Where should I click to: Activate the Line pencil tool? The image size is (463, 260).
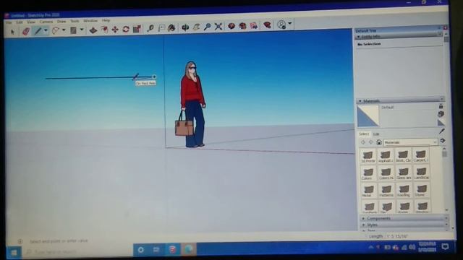pyautogui.click(x=38, y=30)
